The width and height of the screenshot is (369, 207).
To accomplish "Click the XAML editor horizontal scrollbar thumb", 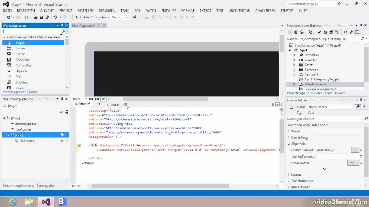I will click(x=160, y=186).
